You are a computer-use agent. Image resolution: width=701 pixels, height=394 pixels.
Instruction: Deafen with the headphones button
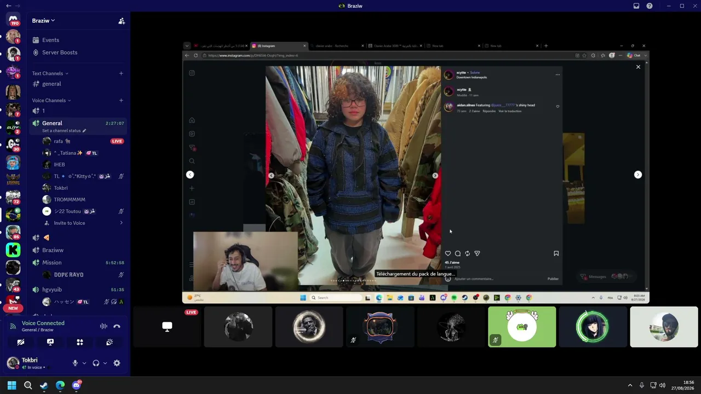point(96,363)
